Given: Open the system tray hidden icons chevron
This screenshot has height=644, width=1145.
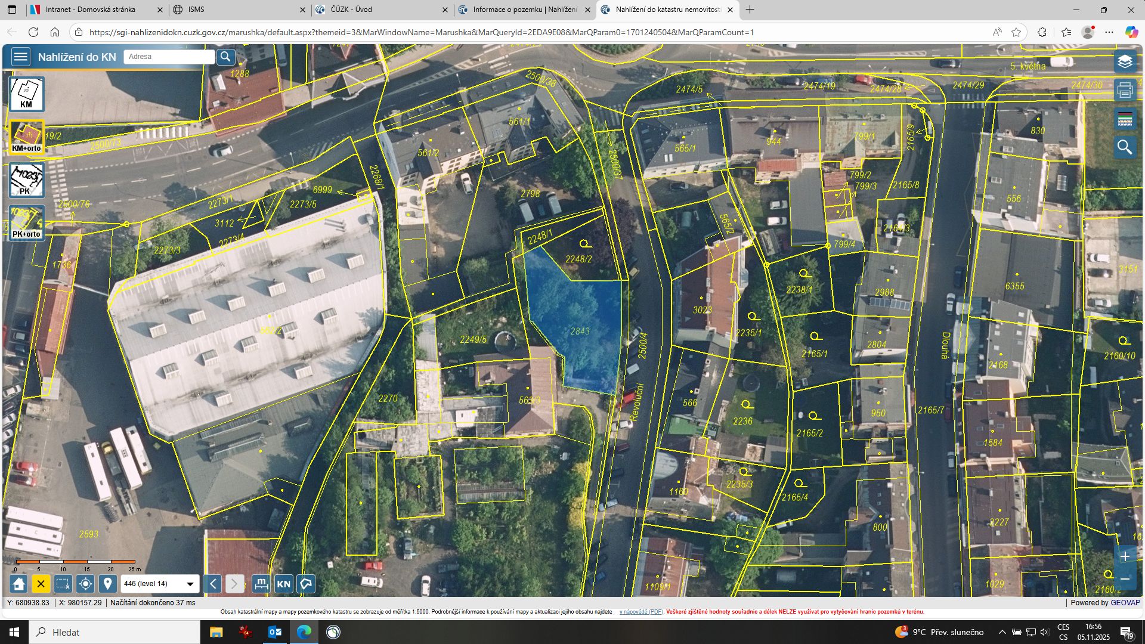Looking at the screenshot, I should [1002, 632].
